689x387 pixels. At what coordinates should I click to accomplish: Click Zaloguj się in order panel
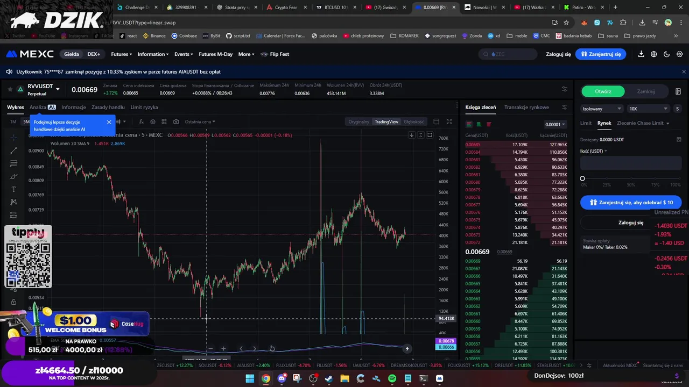pyautogui.click(x=631, y=223)
